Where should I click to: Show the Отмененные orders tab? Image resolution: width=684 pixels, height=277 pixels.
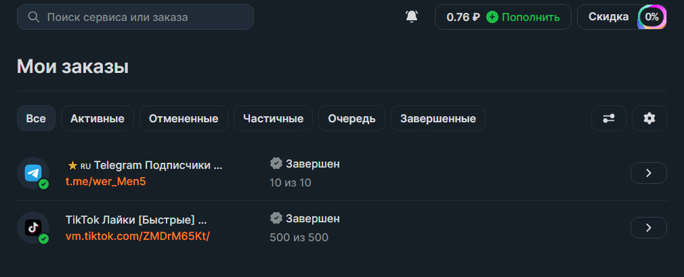pos(184,118)
